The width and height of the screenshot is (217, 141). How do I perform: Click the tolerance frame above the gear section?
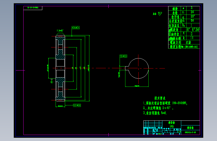pos(76,28)
